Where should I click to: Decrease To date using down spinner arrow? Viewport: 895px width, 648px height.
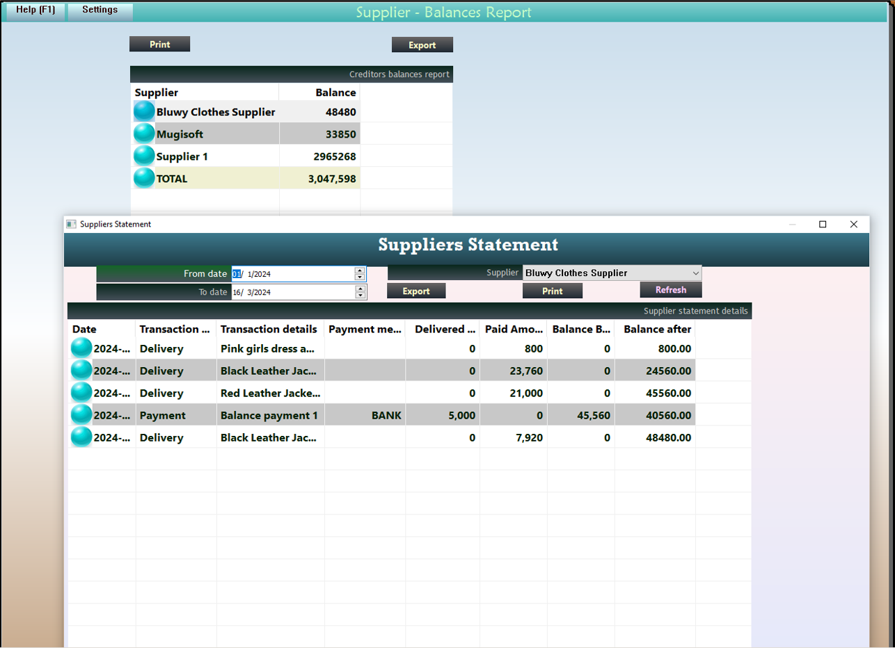click(x=360, y=295)
